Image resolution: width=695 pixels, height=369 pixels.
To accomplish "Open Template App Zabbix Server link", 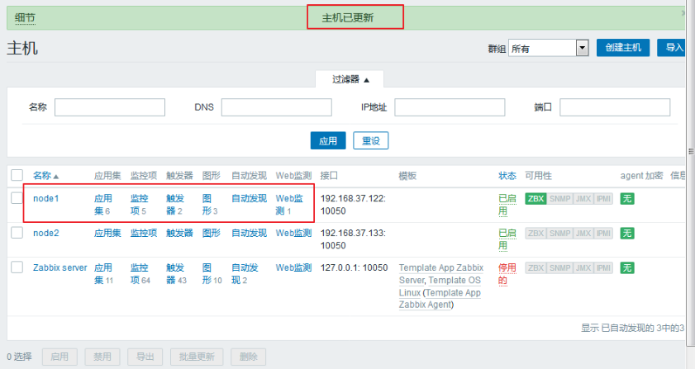I will [x=440, y=274].
